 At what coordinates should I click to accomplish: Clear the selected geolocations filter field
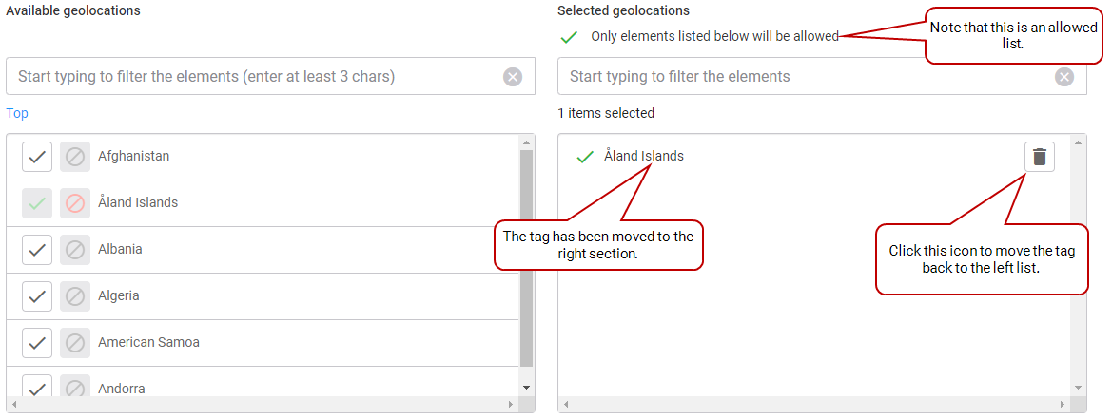pos(1063,77)
